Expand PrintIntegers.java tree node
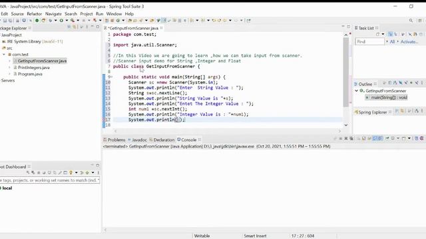The height and width of the screenshot is (239, 426). click(x=9, y=68)
